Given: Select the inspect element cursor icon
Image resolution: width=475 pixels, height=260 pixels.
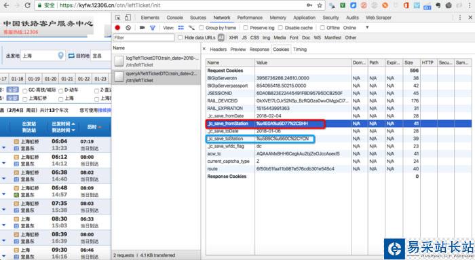Looking at the screenshot, I should [118, 18].
